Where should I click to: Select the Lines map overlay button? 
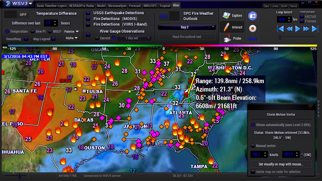[x=275, y=6]
